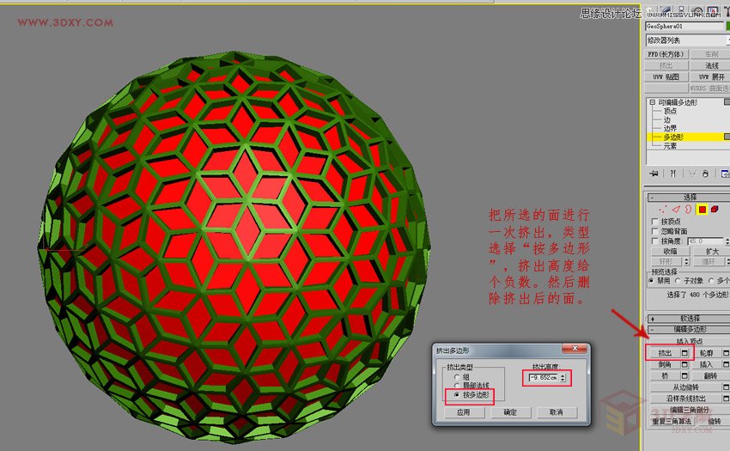
Task: Click the 沿样条线挤出 button
Action: coord(685,399)
